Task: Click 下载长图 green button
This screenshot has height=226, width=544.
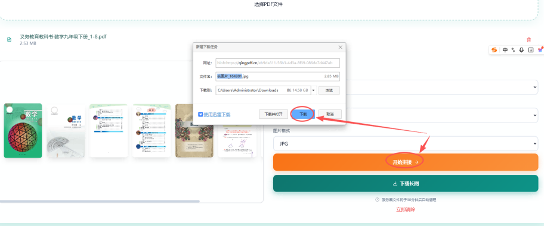Action: pos(406,183)
